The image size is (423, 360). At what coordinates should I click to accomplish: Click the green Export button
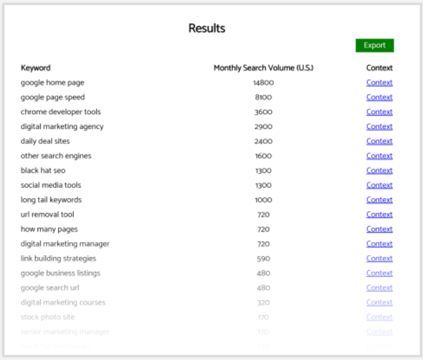[x=374, y=45]
